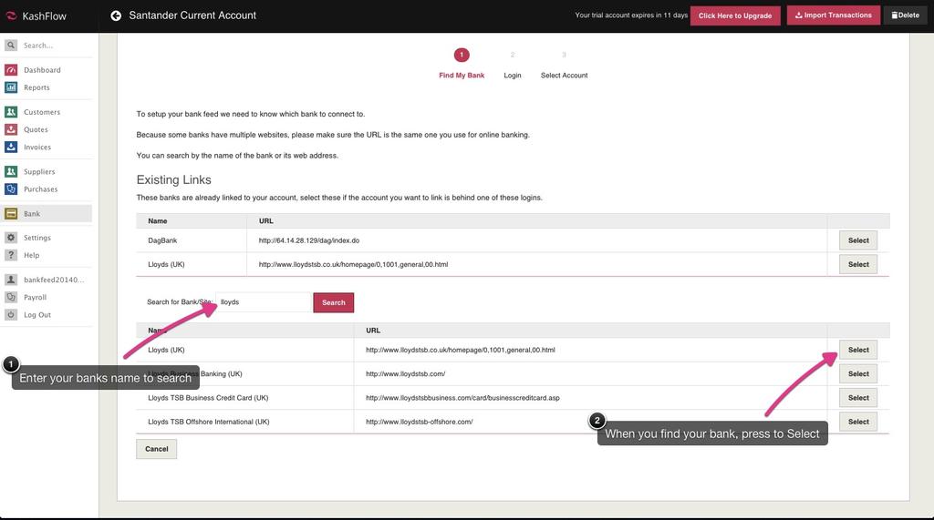Select the Invoices icon in sidebar
Image resolution: width=934 pixels, height=520 pixels.
11,147
